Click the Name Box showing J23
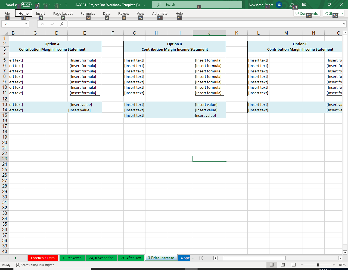This screenshot has height=270, width=348. [x=13, y=24]
